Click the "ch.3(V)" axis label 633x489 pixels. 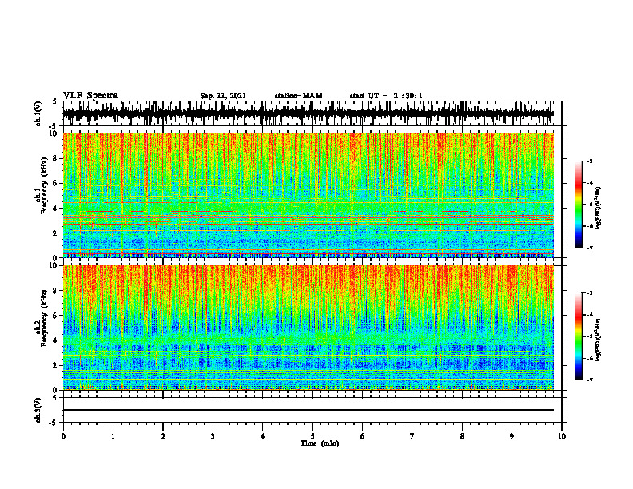pos(38,410)
